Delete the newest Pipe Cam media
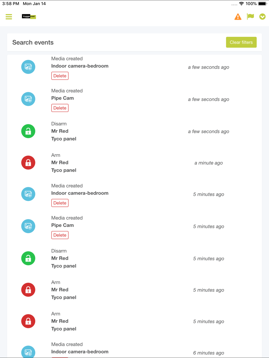This screenshot has height=358, width=269. click(60, 108)
